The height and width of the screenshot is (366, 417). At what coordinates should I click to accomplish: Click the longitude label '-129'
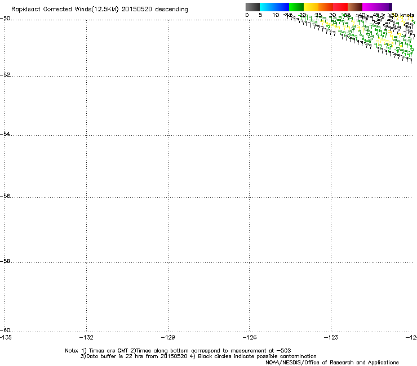coord(168,337)
